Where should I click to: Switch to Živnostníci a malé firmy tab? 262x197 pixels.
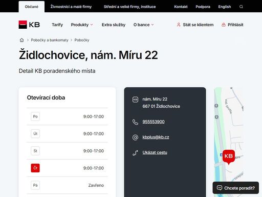tap(71, 7)
